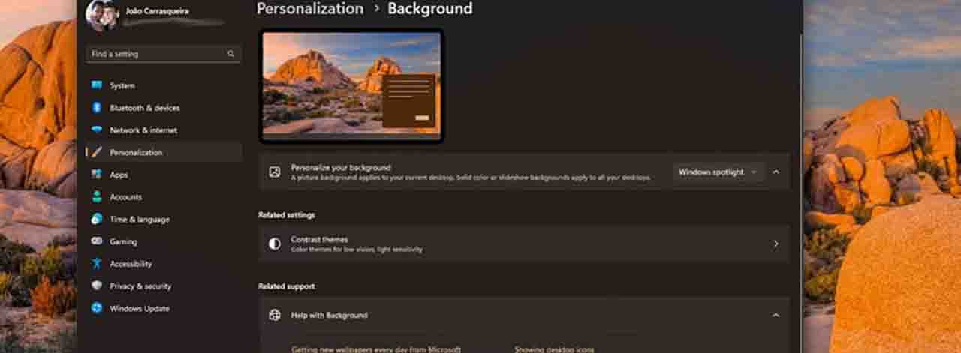Open the Showing desktop icons help link
961x353 pixels.
(554, 349)
